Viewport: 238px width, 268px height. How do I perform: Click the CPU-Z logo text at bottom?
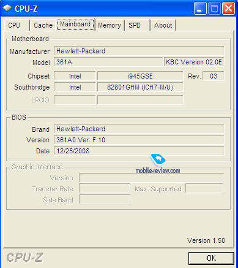click(24, 258)
